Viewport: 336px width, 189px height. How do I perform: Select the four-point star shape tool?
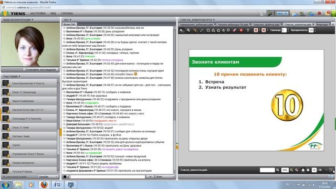(224, 30)
